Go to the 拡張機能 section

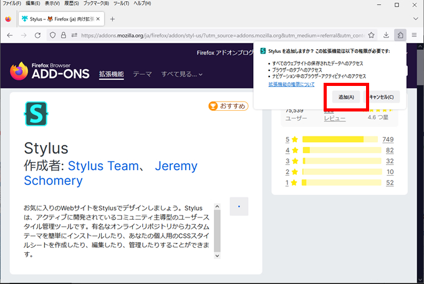click(x=112, y=74)
